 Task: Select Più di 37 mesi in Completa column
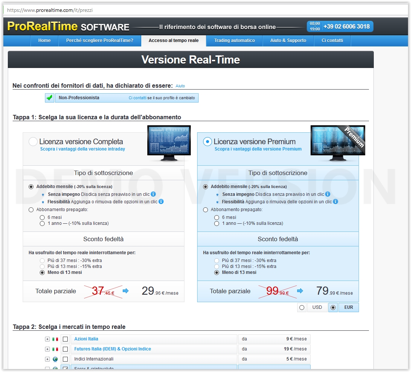pos(42,261)
